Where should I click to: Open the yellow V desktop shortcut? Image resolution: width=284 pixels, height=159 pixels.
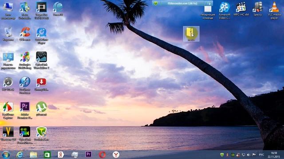coord(8,133)
